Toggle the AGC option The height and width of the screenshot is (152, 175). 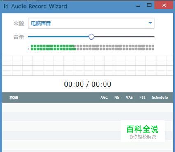point(104,98)
